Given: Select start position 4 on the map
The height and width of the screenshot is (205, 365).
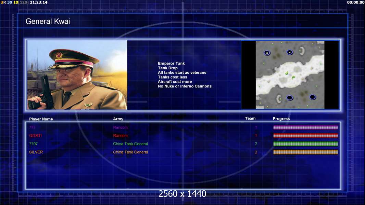Looking at the screenshot, I should (x=290, y=52).
